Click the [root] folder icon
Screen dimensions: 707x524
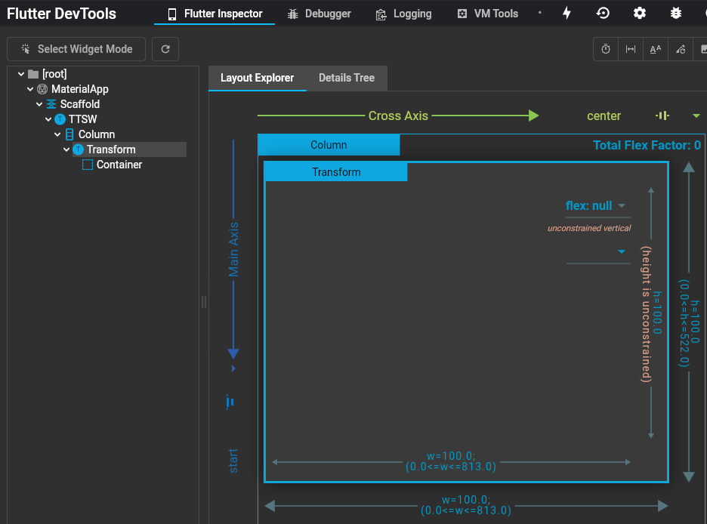coord(33,74)
